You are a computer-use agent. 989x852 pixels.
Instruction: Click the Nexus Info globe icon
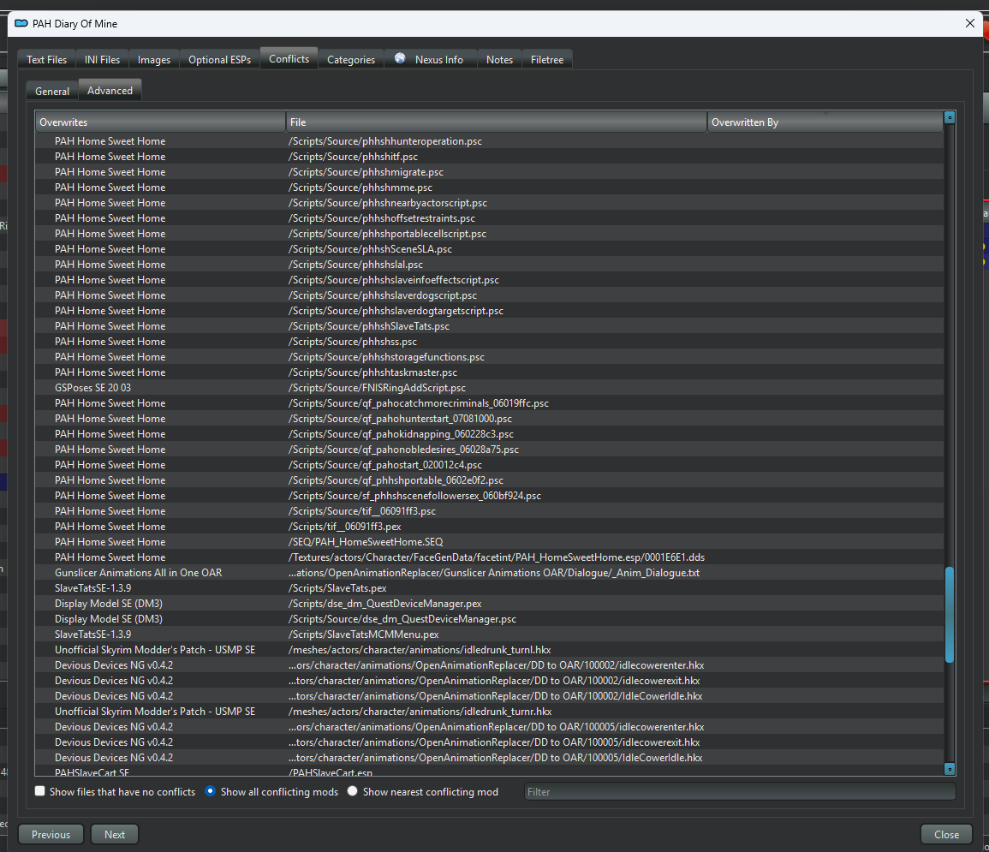400,58
